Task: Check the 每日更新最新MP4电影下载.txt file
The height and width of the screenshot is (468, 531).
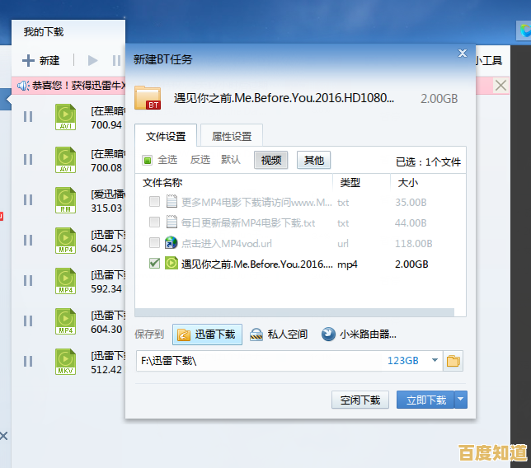Action: tap(154, 222)
